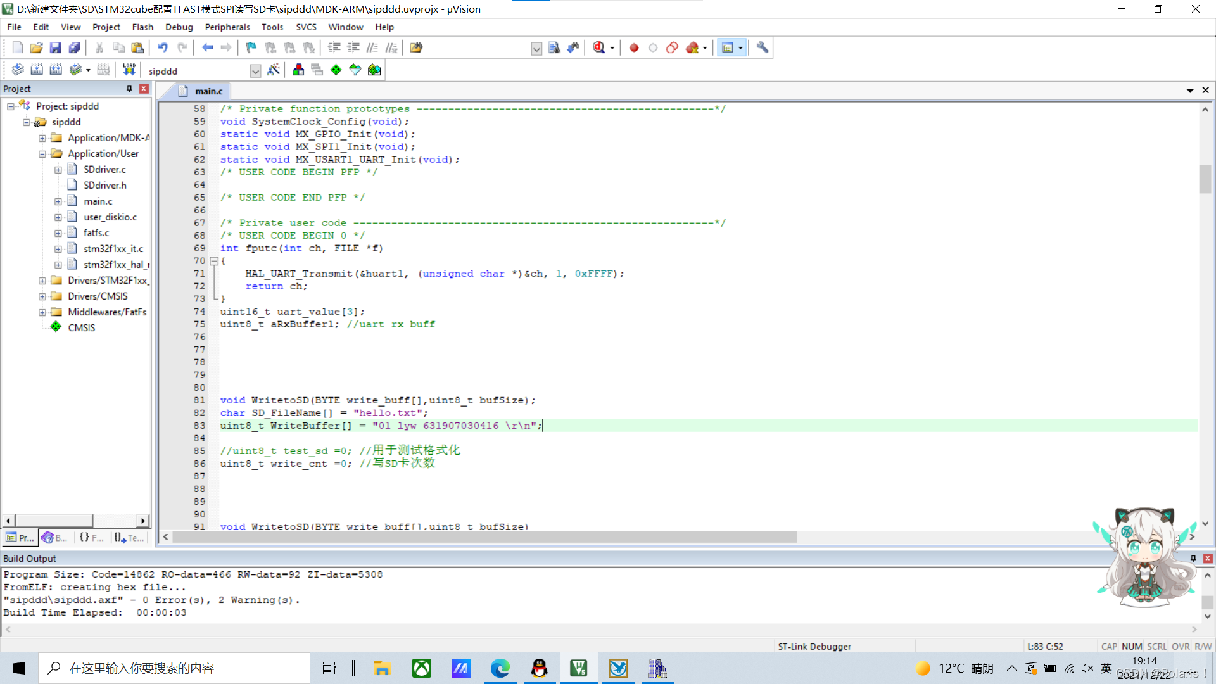Viewport: 1216px width, 684px height.
Task: Expand the Middlewares/FatFs folder
Action: (42, 312)
